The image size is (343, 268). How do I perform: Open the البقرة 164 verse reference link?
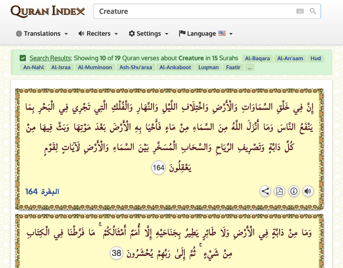42,192
